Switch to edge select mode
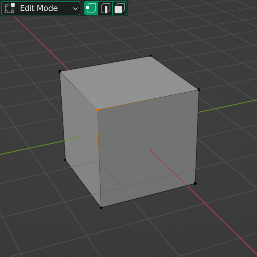The width and height of the screenshot is (257, 257). (105, 8)
